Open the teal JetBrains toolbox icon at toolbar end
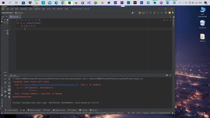 coord(173,13)
